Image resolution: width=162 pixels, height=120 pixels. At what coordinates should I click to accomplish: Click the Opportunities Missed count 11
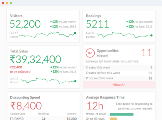pos(147,53)
